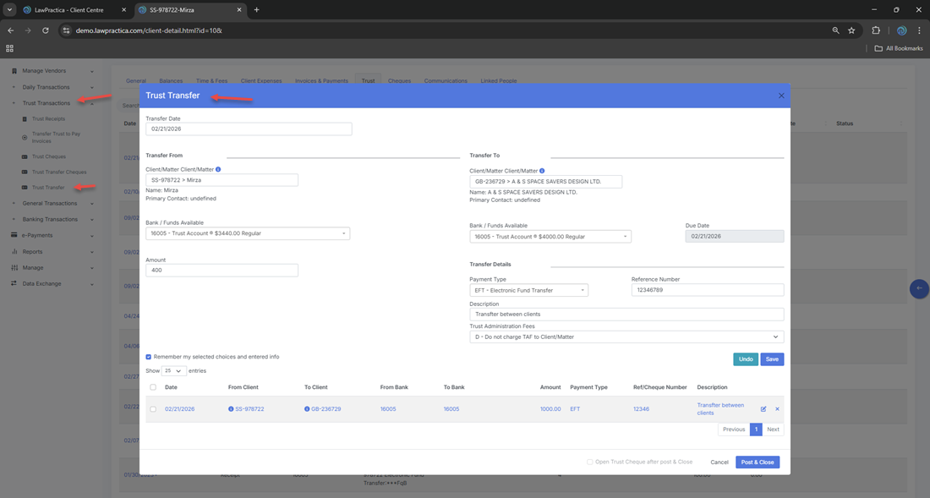This screenshot has width=930, height=498.
Task: Close the Trust Transfer dialog with X
Action: 781,96
